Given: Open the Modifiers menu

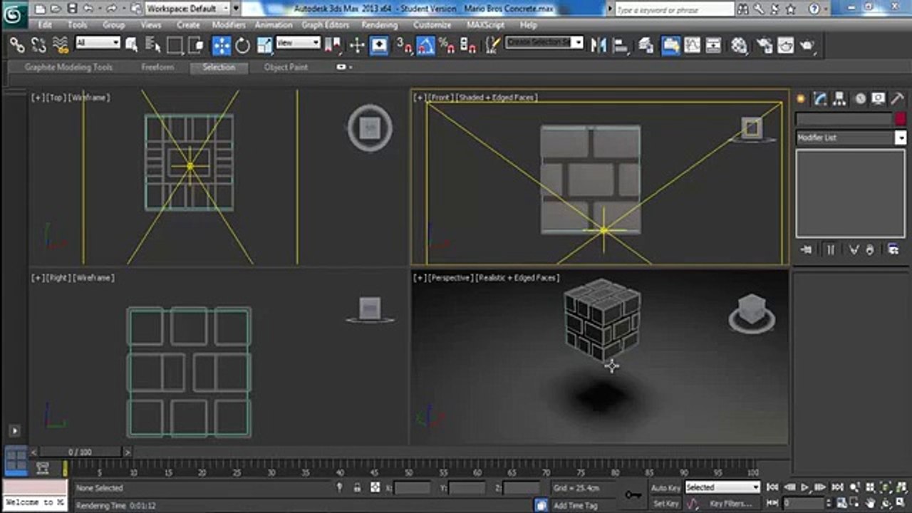Looking at the screenshot, I should click(229, 25).
